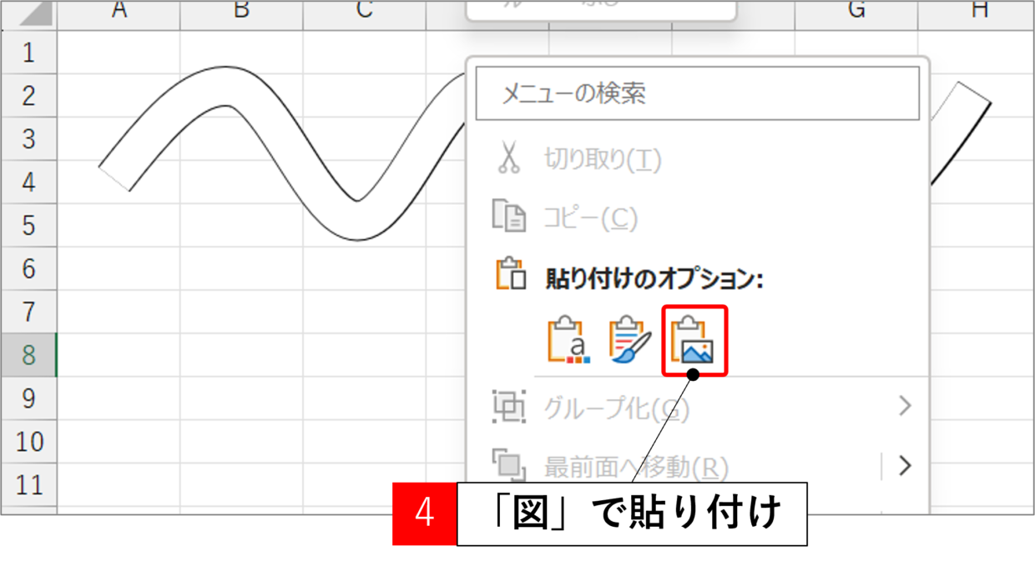The width and height of the screenshot is (1035, 561).
Task: Expand the 最前面へ移動 submenu arrow
Action: point(905,464)
